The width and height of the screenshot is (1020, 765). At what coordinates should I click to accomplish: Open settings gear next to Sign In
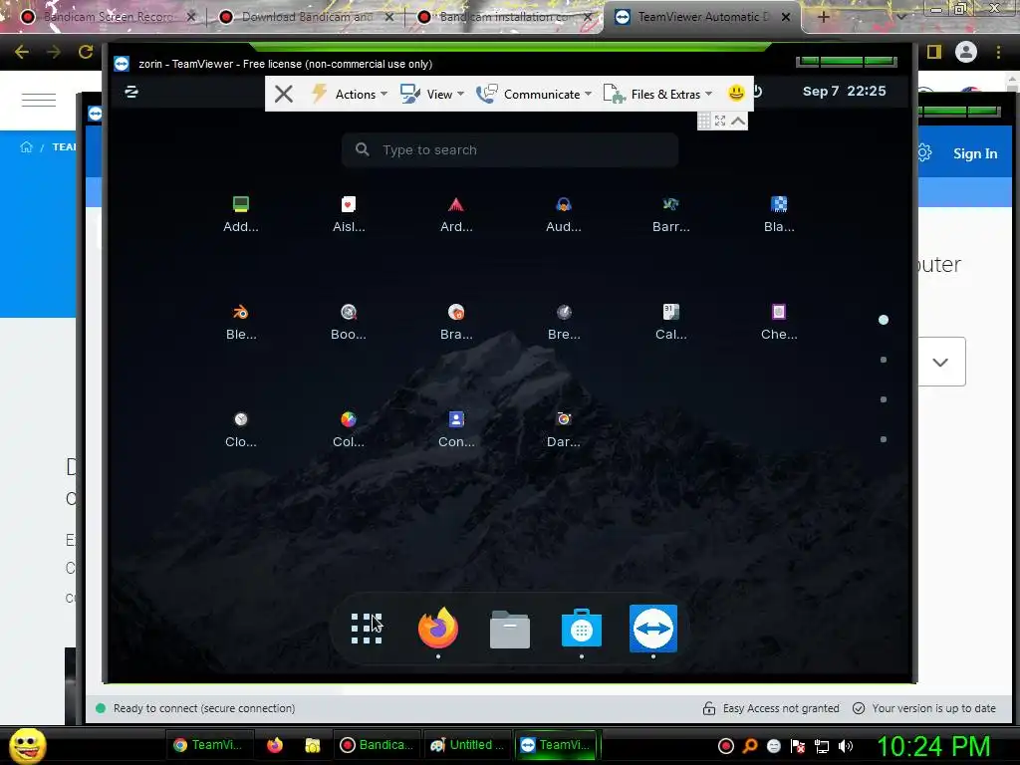[x=924, y=152]
